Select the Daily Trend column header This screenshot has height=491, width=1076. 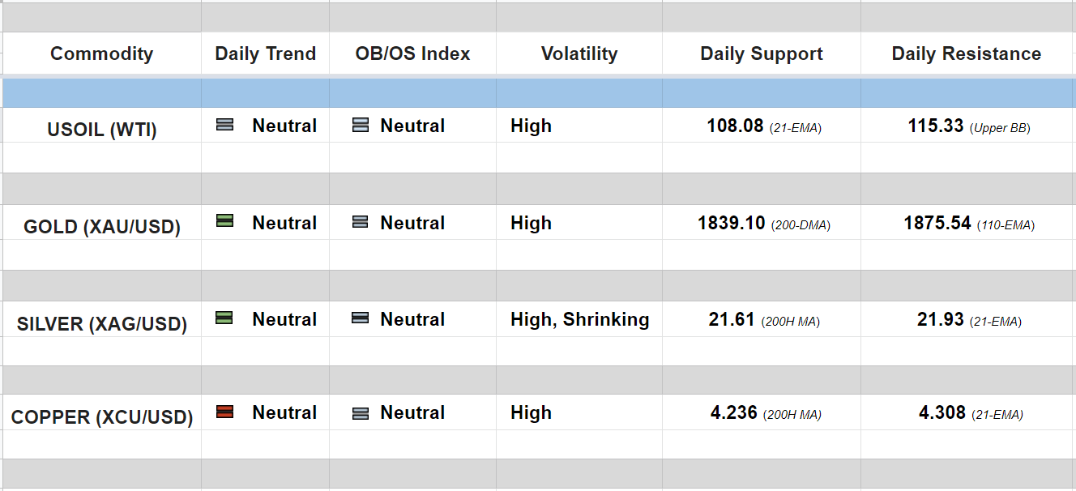(x=265, y=53)
